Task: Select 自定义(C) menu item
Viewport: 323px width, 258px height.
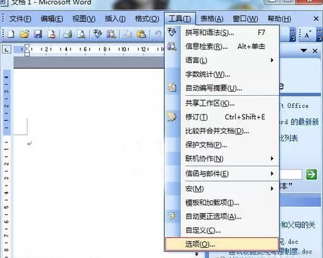Action: click(222, 230)
